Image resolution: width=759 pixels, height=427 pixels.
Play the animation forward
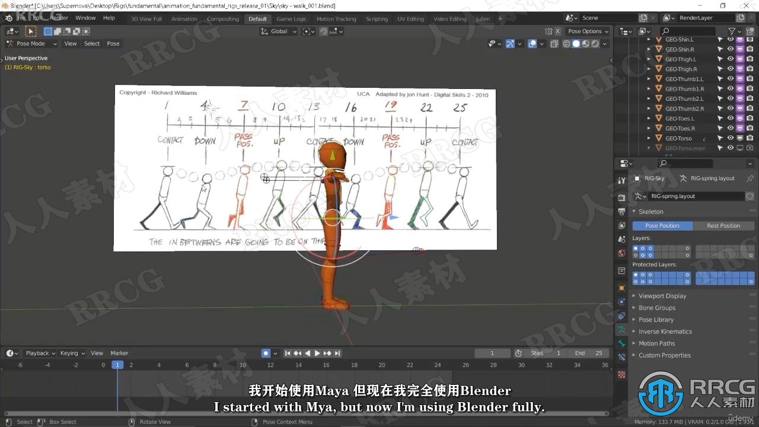pos(317,353)
